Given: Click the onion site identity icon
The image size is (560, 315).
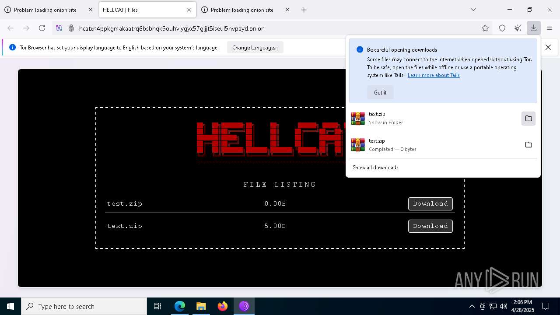Looking at the screenshot, I should click(x=71, y=28).
